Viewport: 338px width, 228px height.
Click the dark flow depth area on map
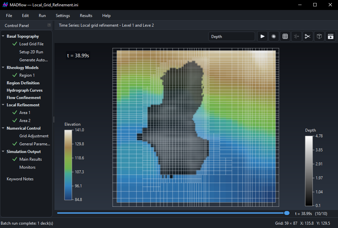pyautogui.click(x=177, y=120)
